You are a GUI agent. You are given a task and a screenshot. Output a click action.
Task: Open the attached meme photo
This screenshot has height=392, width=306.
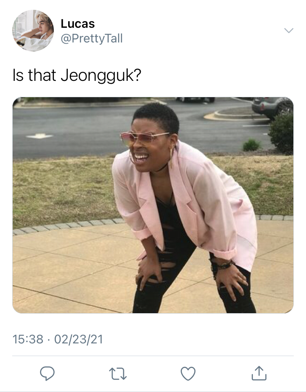[153, 205]
